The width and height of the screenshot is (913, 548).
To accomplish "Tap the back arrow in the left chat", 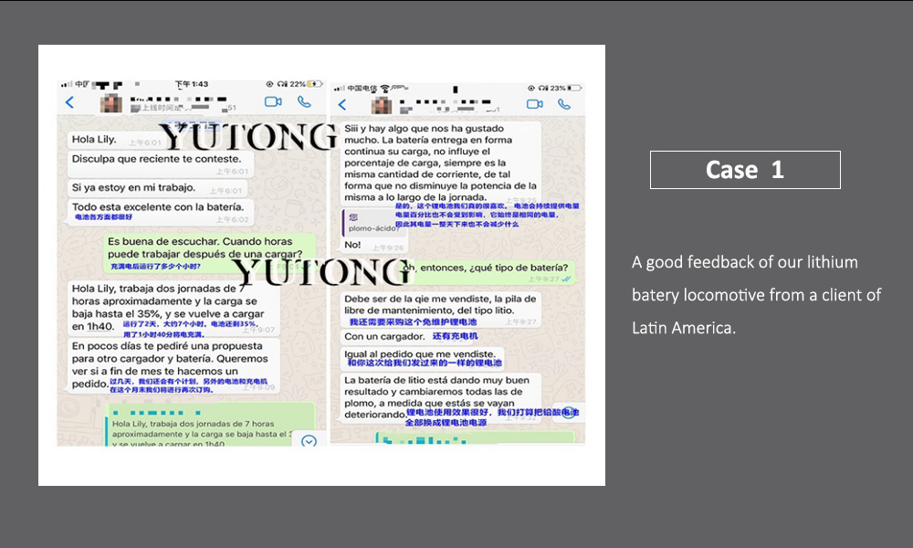I will [70, 103].
